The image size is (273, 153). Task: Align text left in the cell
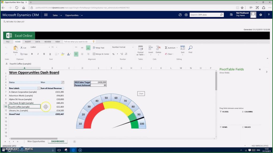click(76, 54)
